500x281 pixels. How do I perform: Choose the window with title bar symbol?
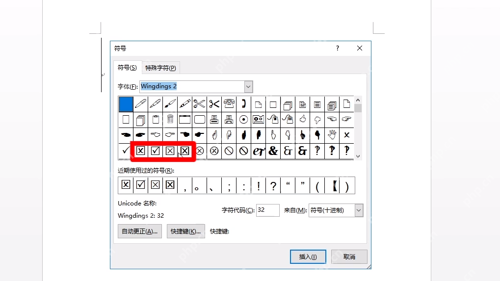click(x=185, y=120)
